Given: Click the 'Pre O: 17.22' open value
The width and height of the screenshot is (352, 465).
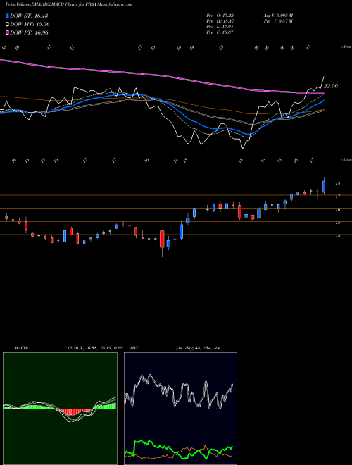Looking at the screenshot, I should pyautogui.click(x=220, y=15).
